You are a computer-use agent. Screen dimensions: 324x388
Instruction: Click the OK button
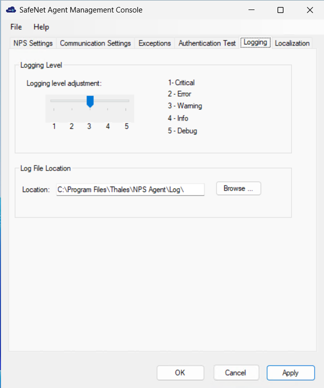coord(180,372)
